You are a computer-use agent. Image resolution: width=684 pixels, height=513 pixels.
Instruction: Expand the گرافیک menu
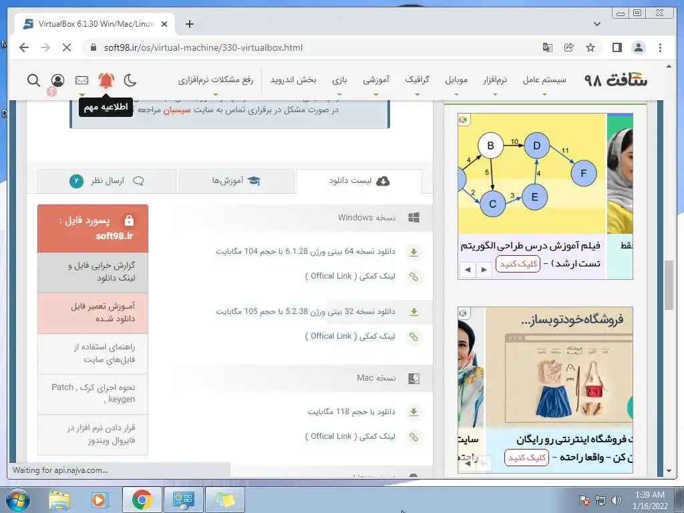417,80
